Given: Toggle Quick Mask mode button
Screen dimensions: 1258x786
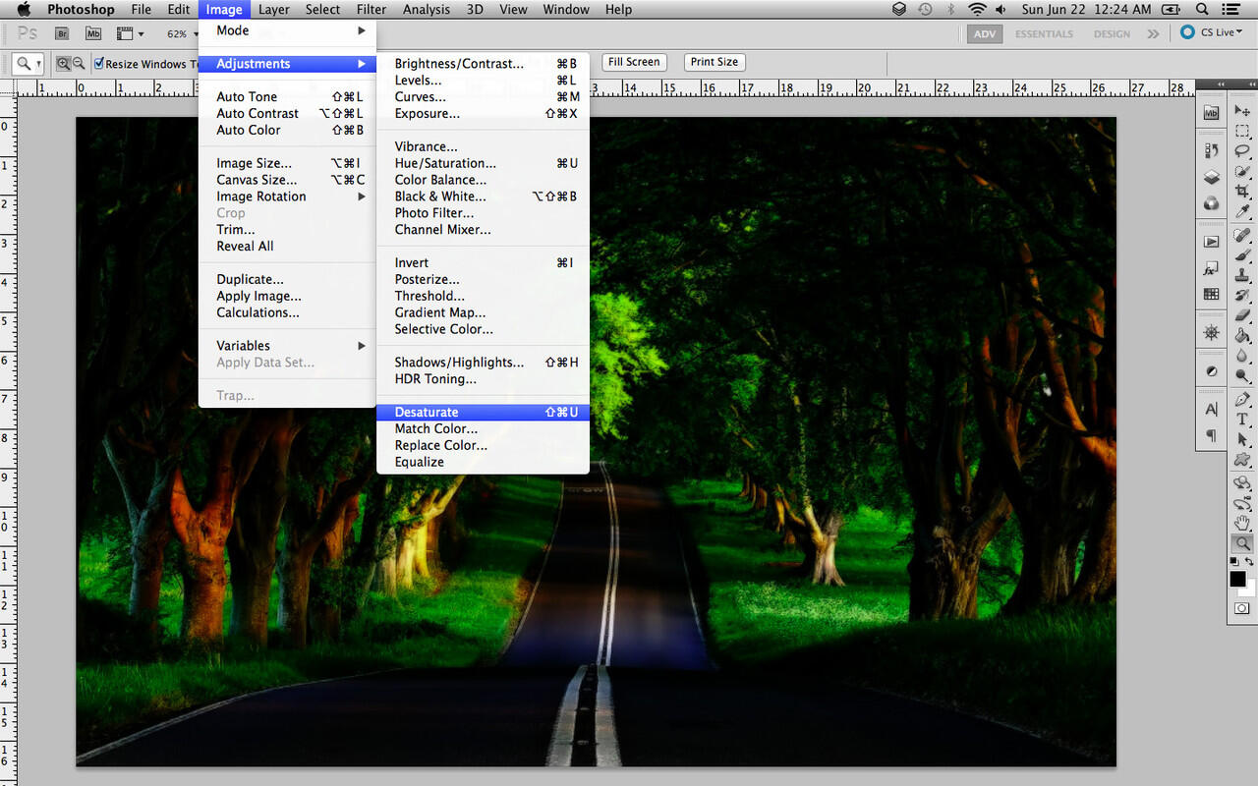Looking at the screenshot, I should 1242,608.
